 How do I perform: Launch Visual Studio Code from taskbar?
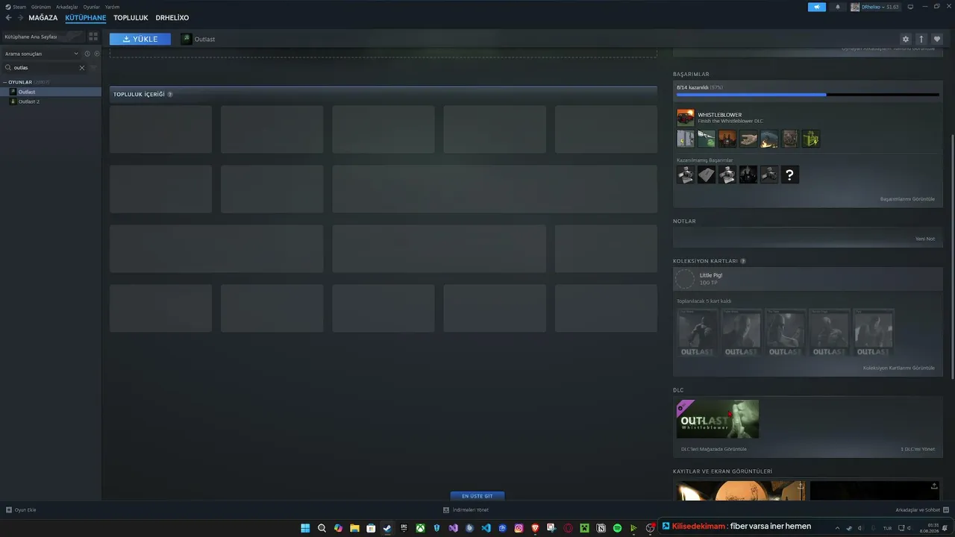486,528
